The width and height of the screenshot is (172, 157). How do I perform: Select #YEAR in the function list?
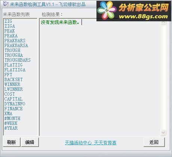(11, 128)
